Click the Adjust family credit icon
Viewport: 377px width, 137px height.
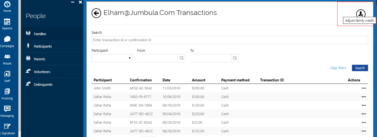[x=360, y=14]
